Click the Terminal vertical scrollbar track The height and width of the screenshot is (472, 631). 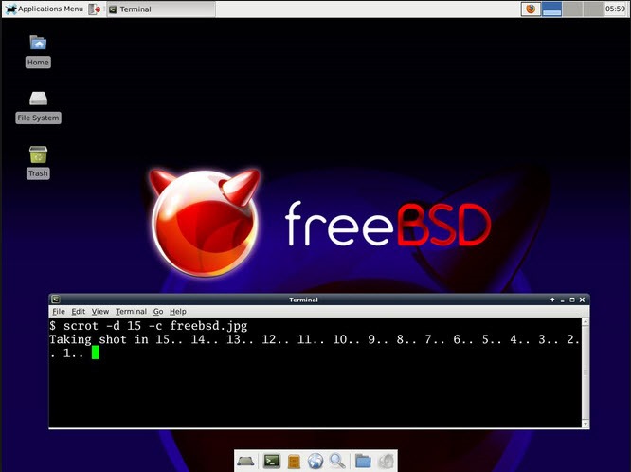586,372
